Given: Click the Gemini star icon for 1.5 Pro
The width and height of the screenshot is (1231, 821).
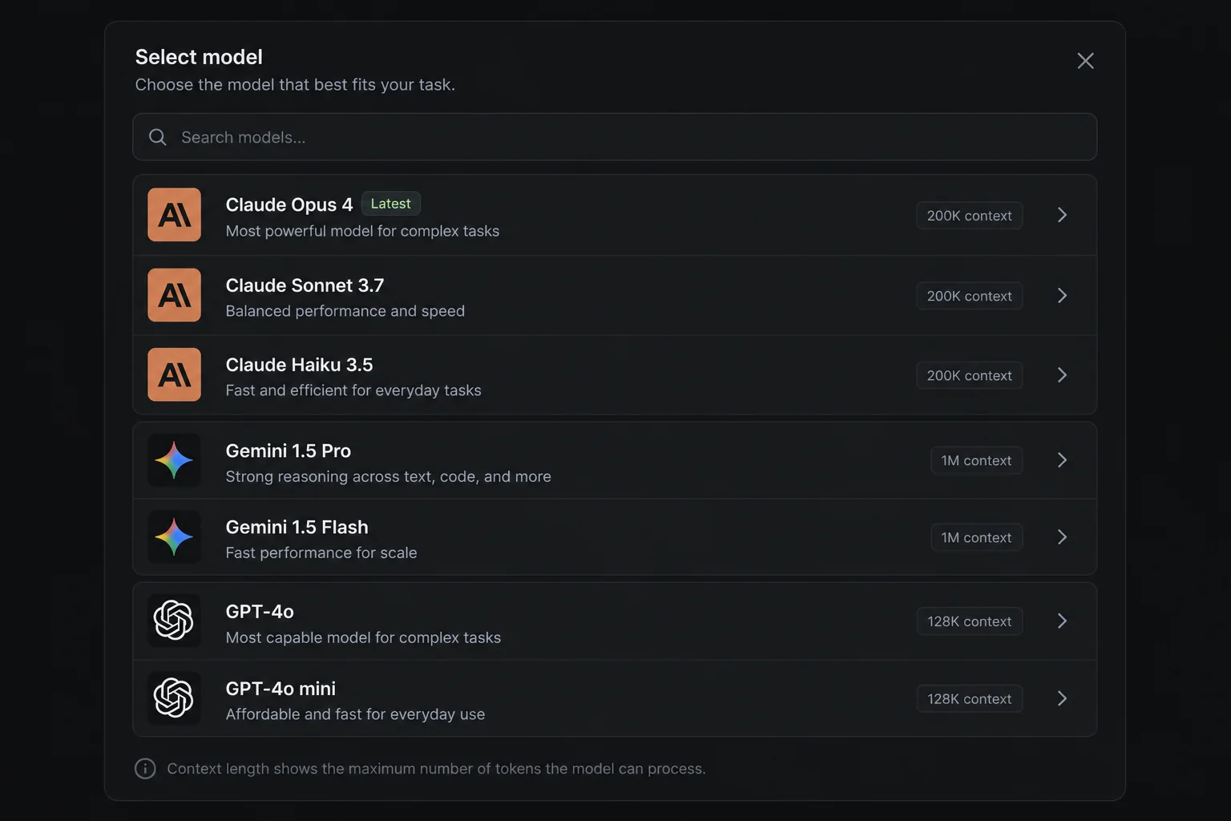Looking at the screenshot, I should pos(174,460).
